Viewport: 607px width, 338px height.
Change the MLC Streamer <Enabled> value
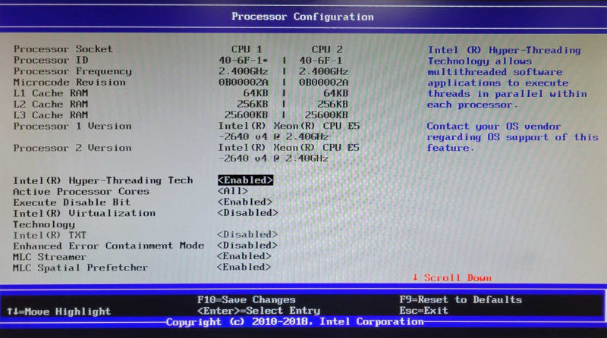[244, 256]
